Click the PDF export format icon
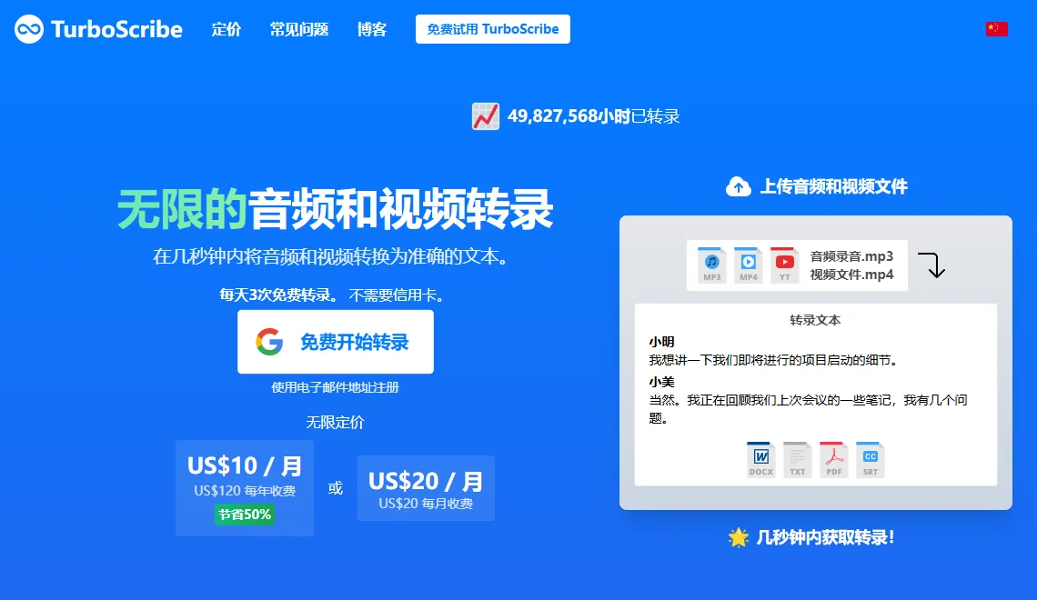 834,459
